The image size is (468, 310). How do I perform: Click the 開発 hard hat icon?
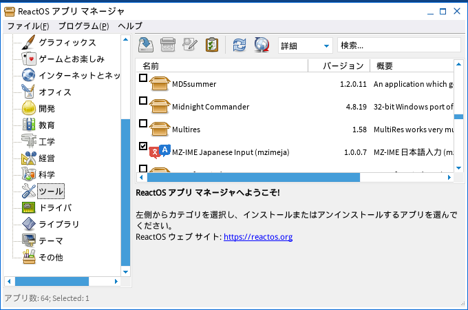29,108
